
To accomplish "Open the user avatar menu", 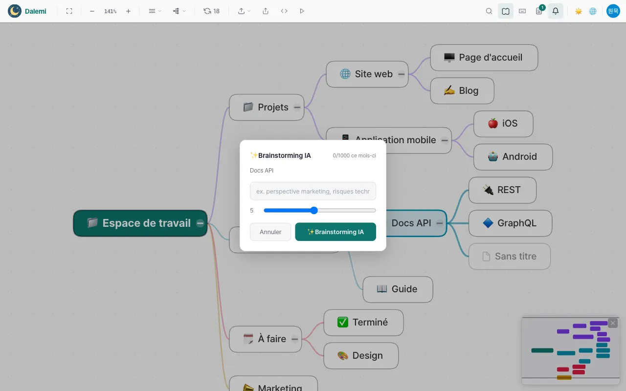I will coord(613,11).
